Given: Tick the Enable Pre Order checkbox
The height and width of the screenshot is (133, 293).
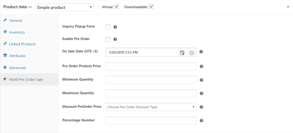Looking at the screenshot, I should (108, 39).
